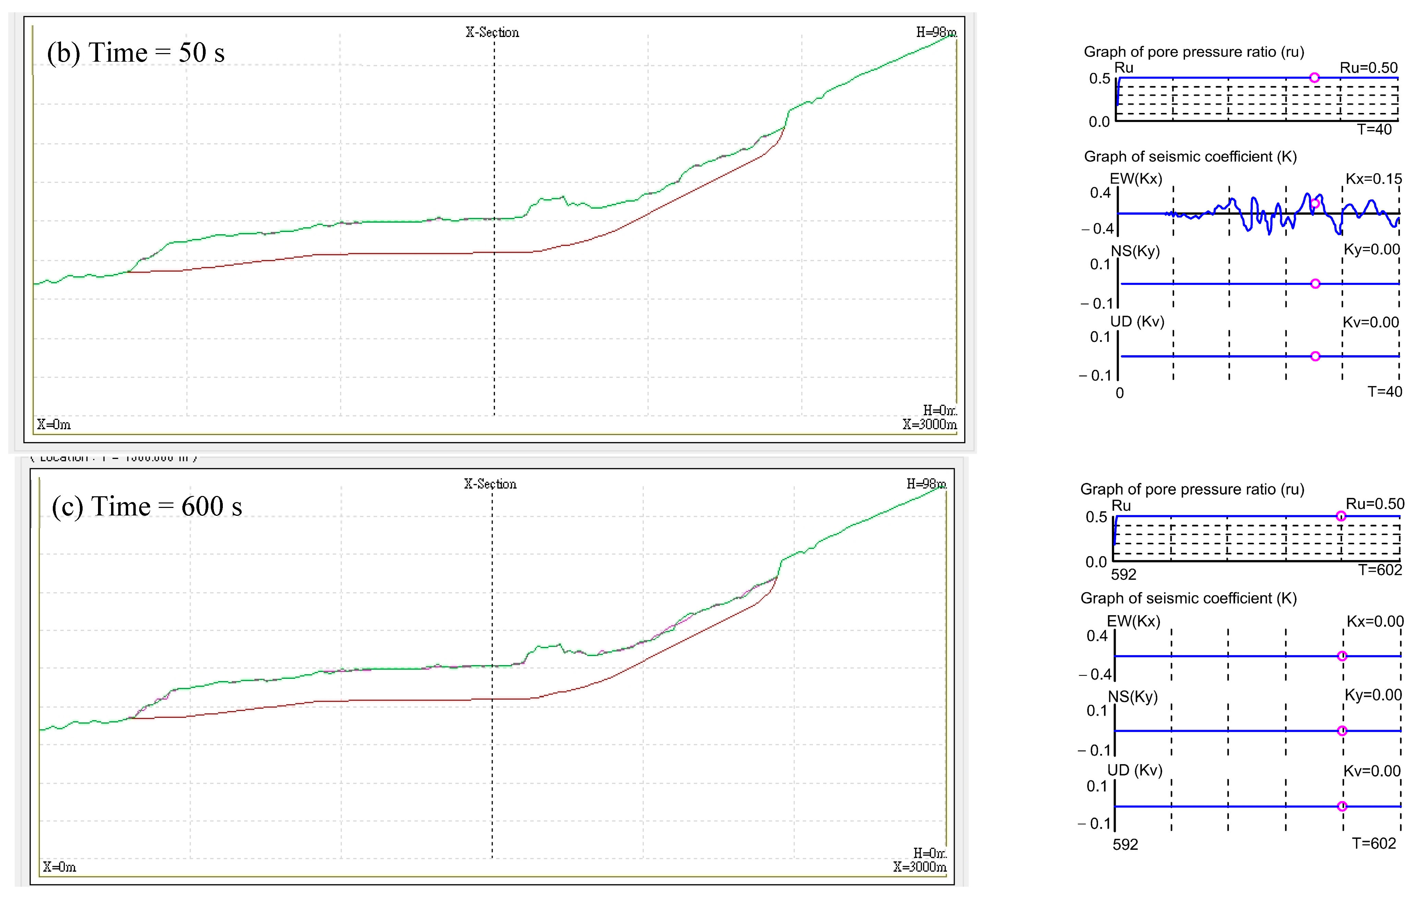
Task: Click the pink Ru marker at 50 s
Action: 1315,77
